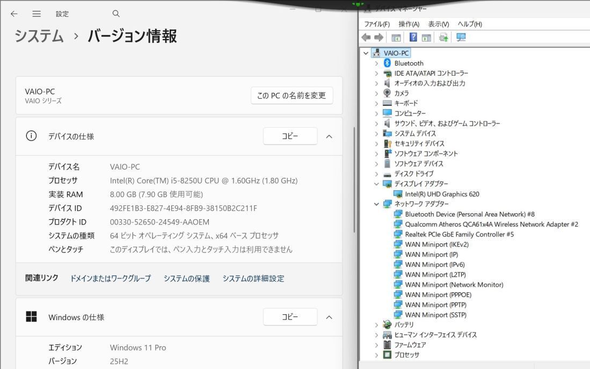
Task: Click the back arrow in Device Manager toolbar
Action: point(366,37)
